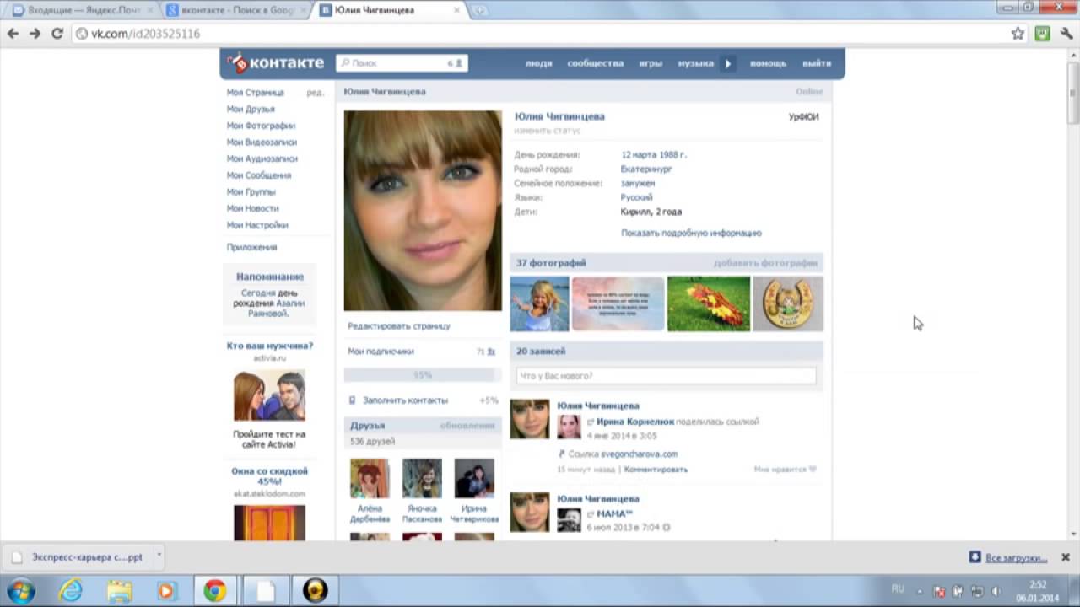1080x607 pixels.
Task: Open Internet Explorer from the taskbar
Action: click(x=71, y=591)
